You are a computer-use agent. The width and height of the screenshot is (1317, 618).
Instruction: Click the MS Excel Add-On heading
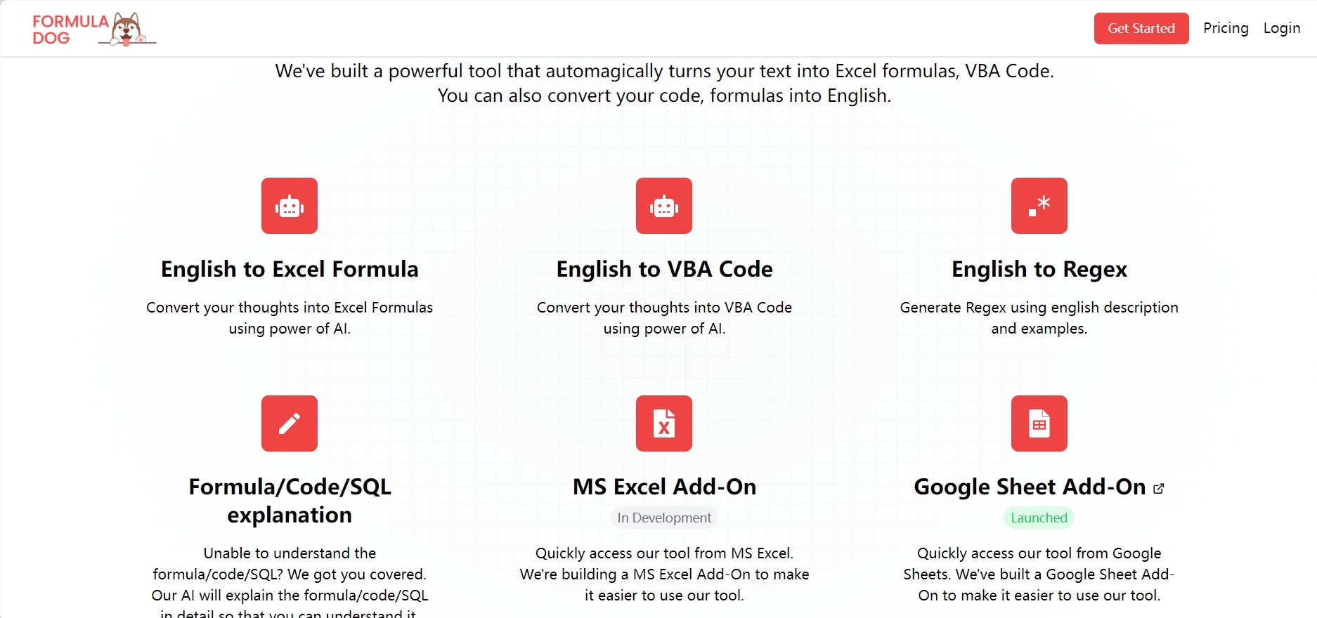point(664,487)
